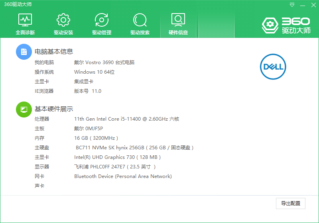Click the 360驱动大师 window title text
This screenshot has width=319, height=223.
point(18,4)
